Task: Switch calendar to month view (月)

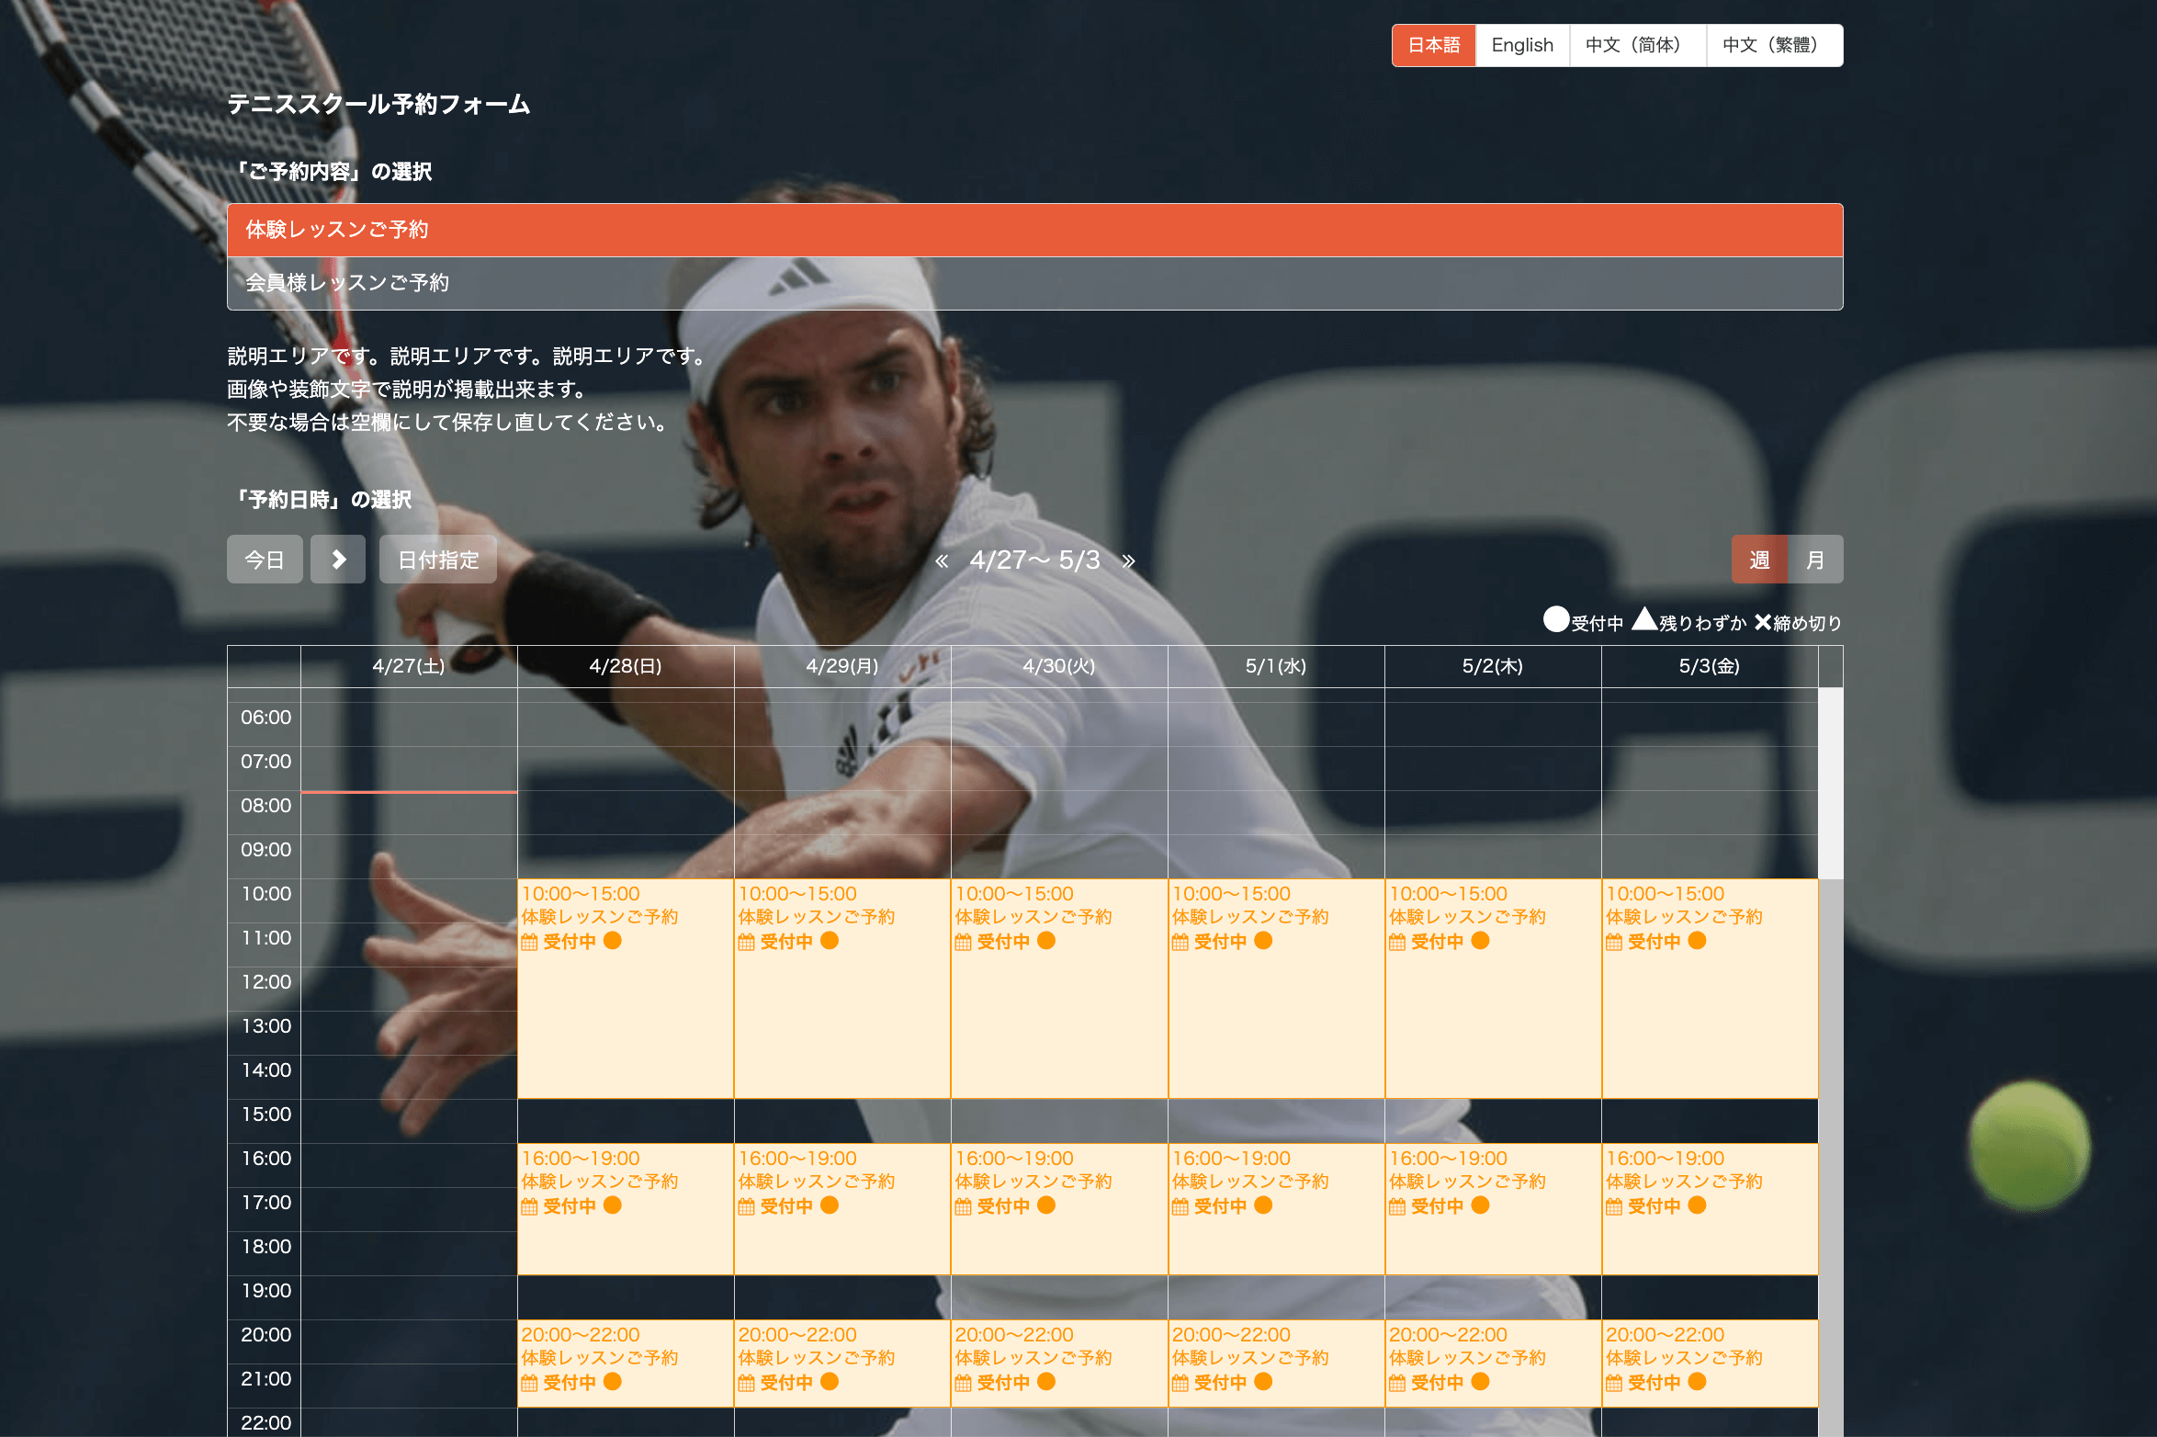Action: coord(1815,560)
